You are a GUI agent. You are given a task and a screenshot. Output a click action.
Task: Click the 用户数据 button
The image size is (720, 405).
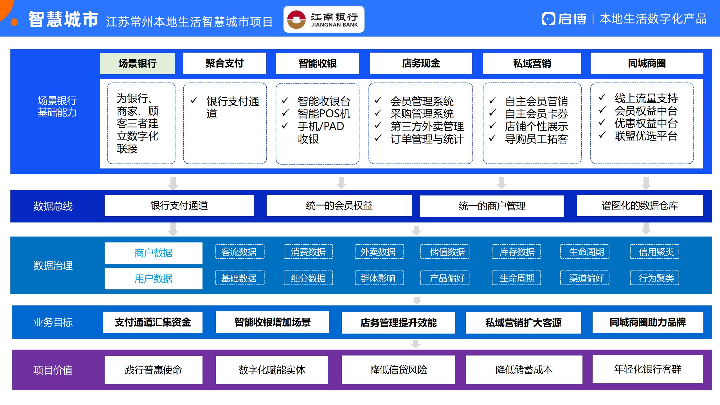pyautogui.click(x=153, y=279)
